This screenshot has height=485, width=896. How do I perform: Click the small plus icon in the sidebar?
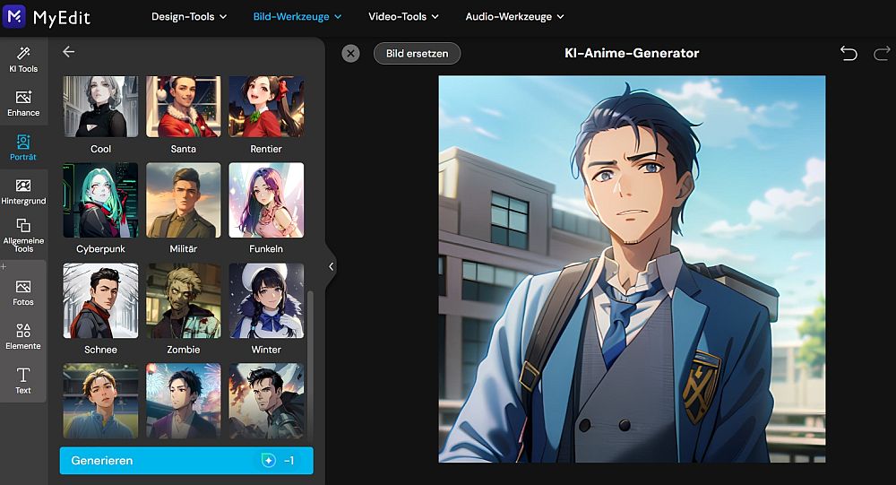[x=4, y=266]
